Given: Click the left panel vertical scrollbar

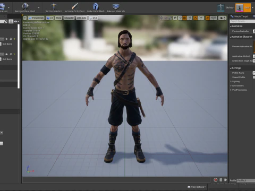Looking at the screenshot, I should pos(19,56).
